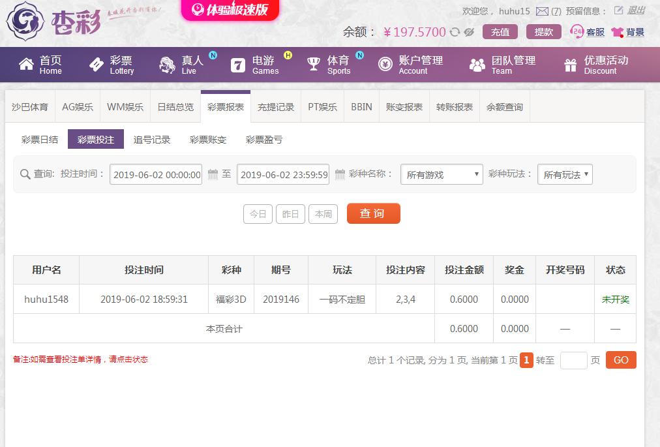Screen dimensions: 660x447
Task: Click the 退出 logout link
Action: (636, 10)
